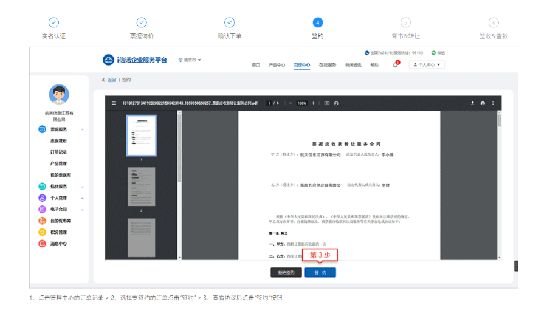Collapse the 票据服务 menu arrow
547x316 pixels.
point(83,130)
